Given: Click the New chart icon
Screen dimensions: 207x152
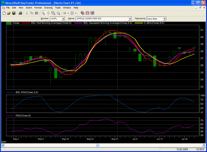Looking at the screenshot, I should click(x=4, y=13).
